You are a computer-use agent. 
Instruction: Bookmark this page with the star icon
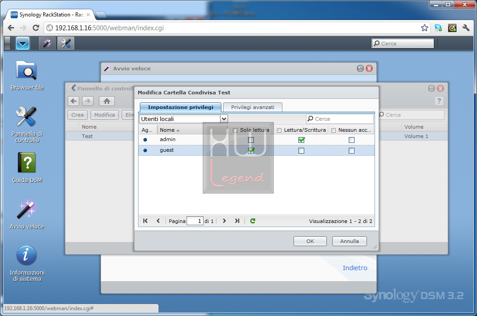424,28
